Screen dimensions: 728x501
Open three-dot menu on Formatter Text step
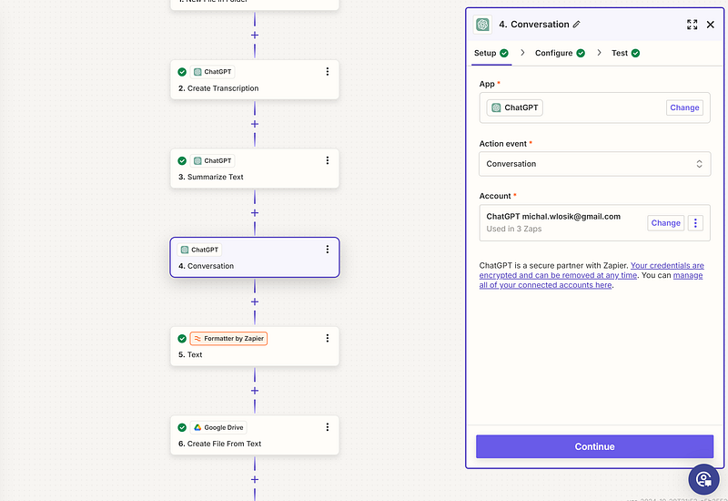pos(328,338)
